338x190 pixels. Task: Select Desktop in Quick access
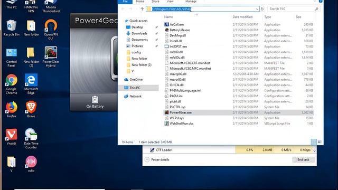click(137, 27)
